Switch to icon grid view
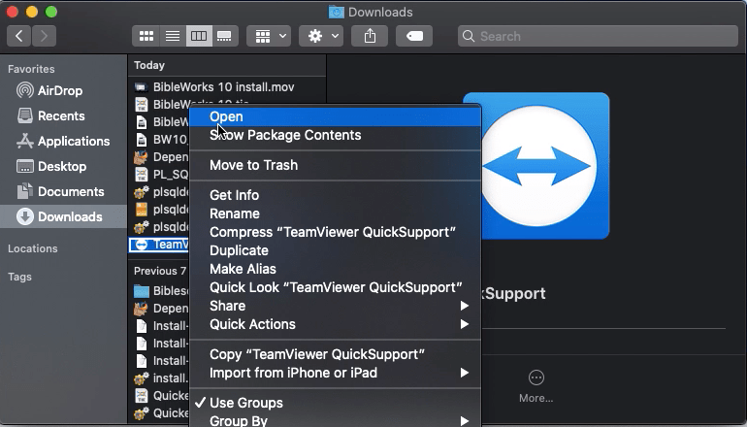Viewport: 747px width, 427px height. [x=146, y=36]
